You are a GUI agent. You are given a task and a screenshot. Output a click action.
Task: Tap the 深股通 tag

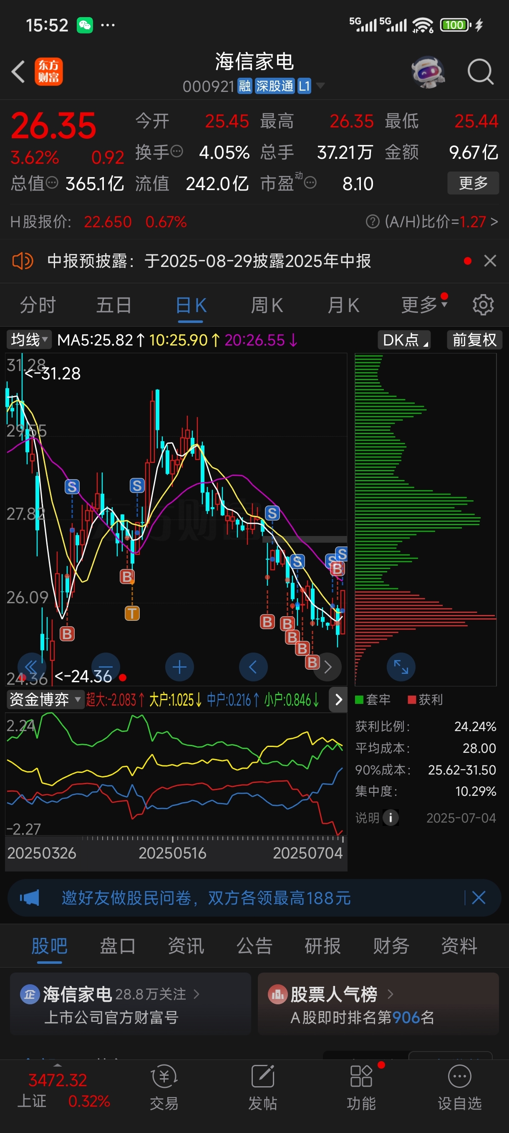coord(275,86)
